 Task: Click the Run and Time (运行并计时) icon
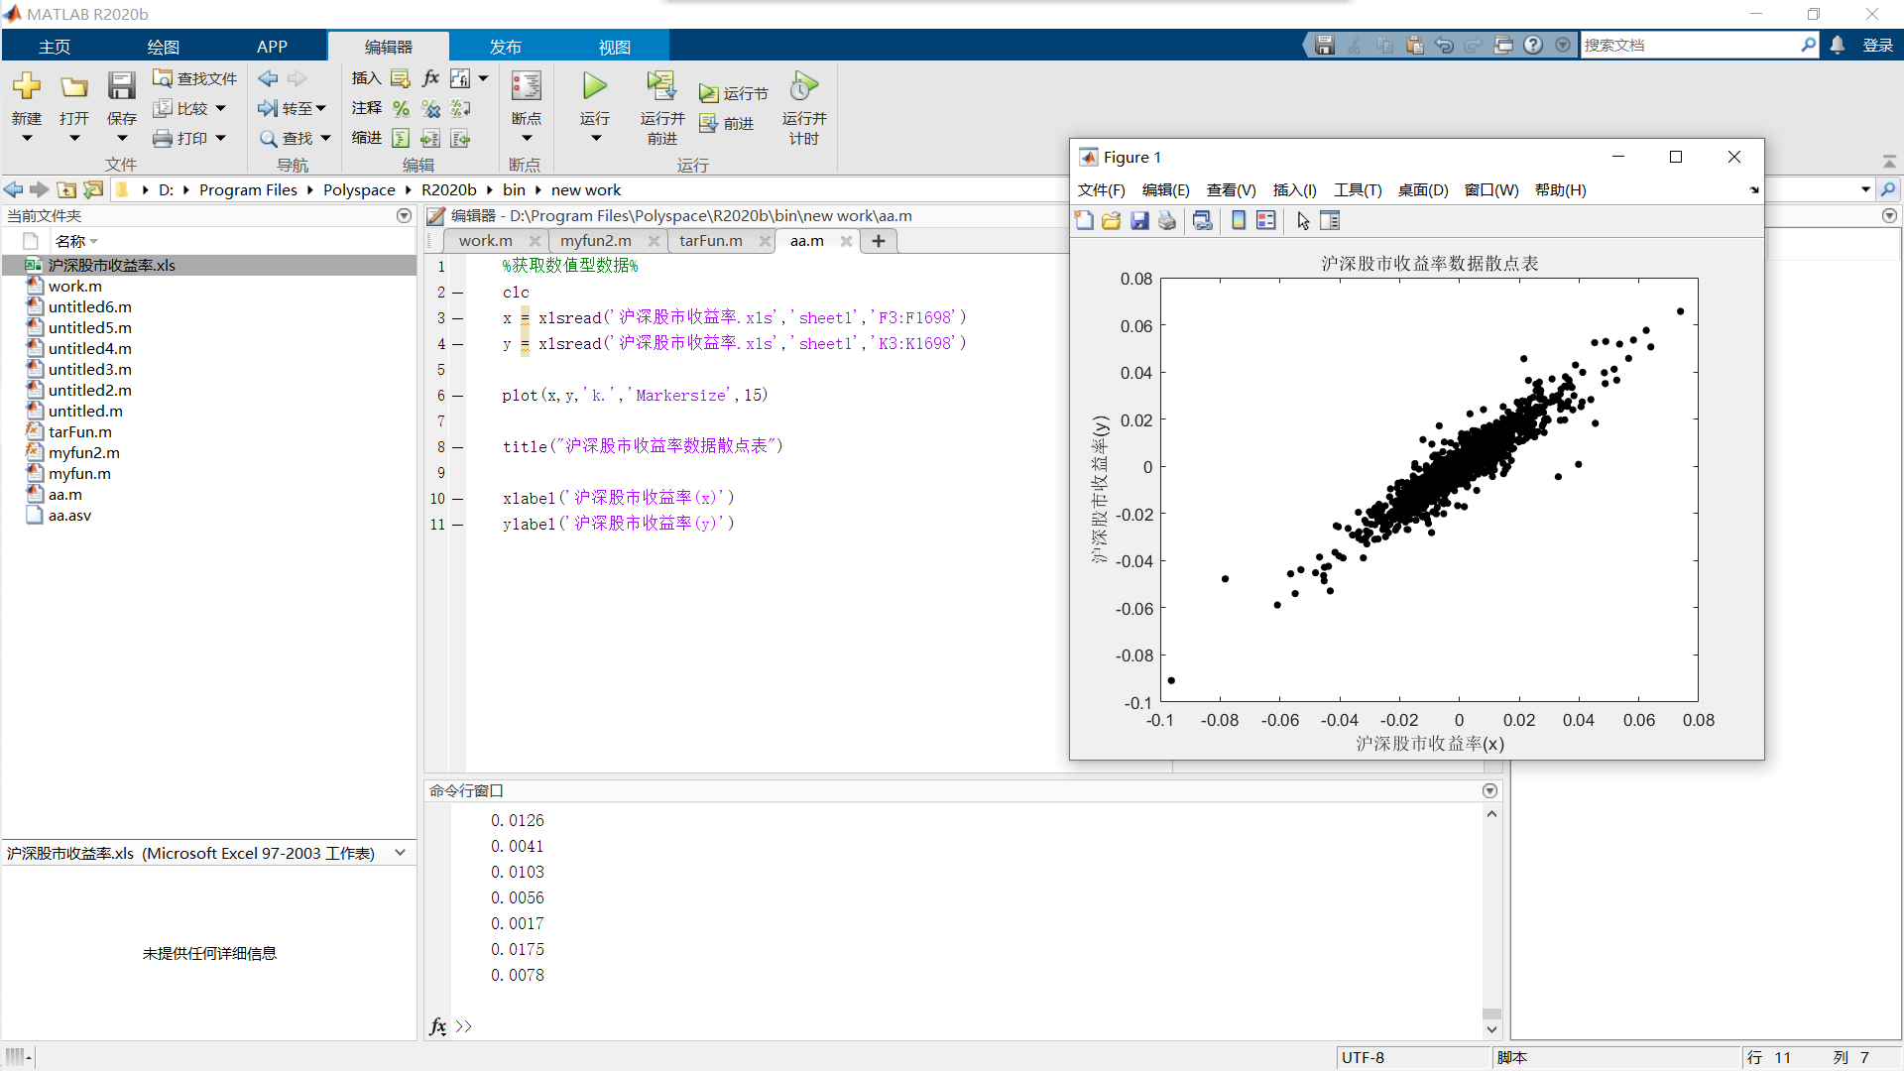(803, 87)
